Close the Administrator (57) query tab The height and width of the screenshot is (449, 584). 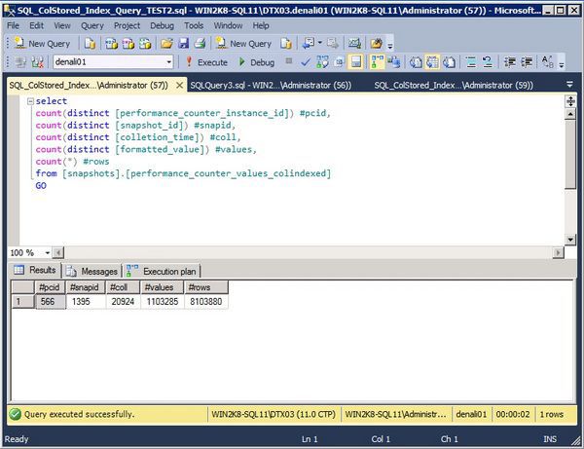pyautogui.click(x=179, y=85)
